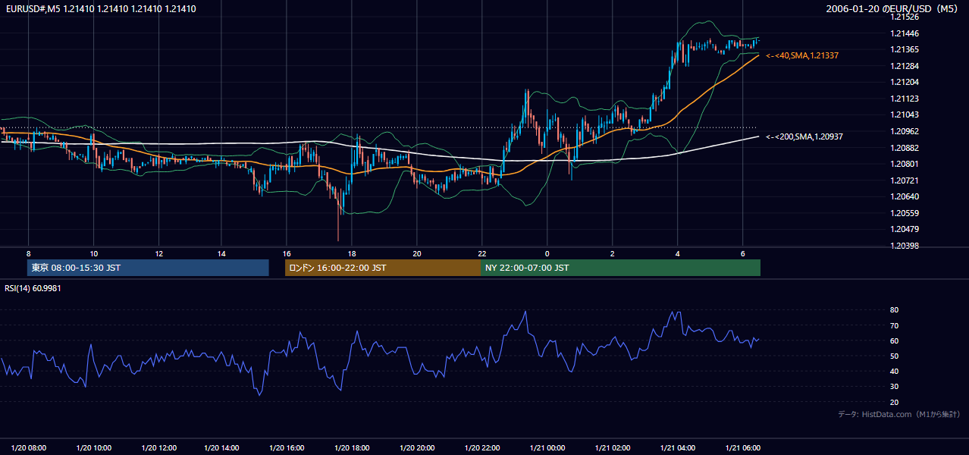Screen dimensions: 969x455
Task: Open the HistData.com data credit text
Action: 899,414
